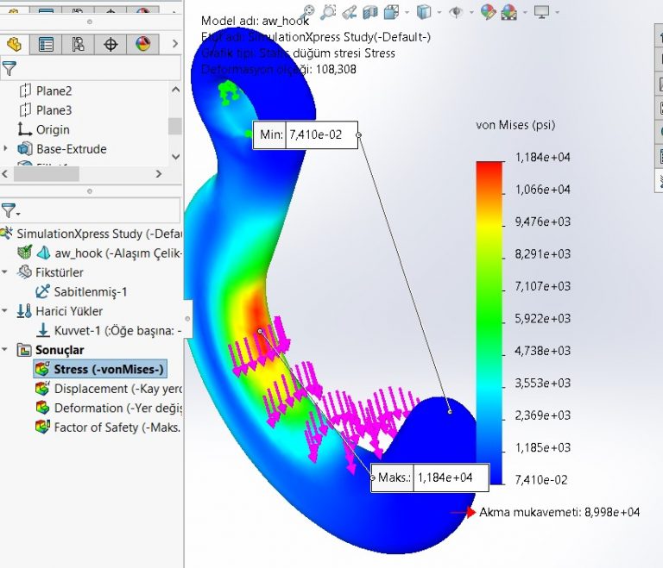Click the Zoom to Area magnifier icon
The height and width of the screenshot is (568, 663).
(328, 12)
